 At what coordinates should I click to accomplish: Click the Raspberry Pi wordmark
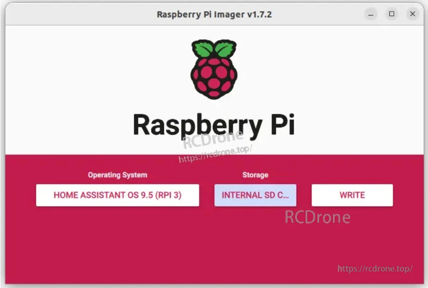click(214, 124)
